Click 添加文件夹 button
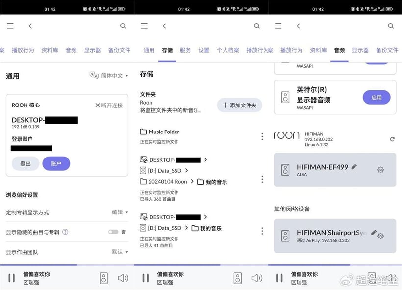 pyautogui.click(x=239, y=105)
